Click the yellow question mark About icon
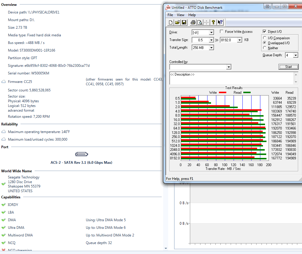The height and width of the screenshot is (254, 302). click(x=213, y=23)
